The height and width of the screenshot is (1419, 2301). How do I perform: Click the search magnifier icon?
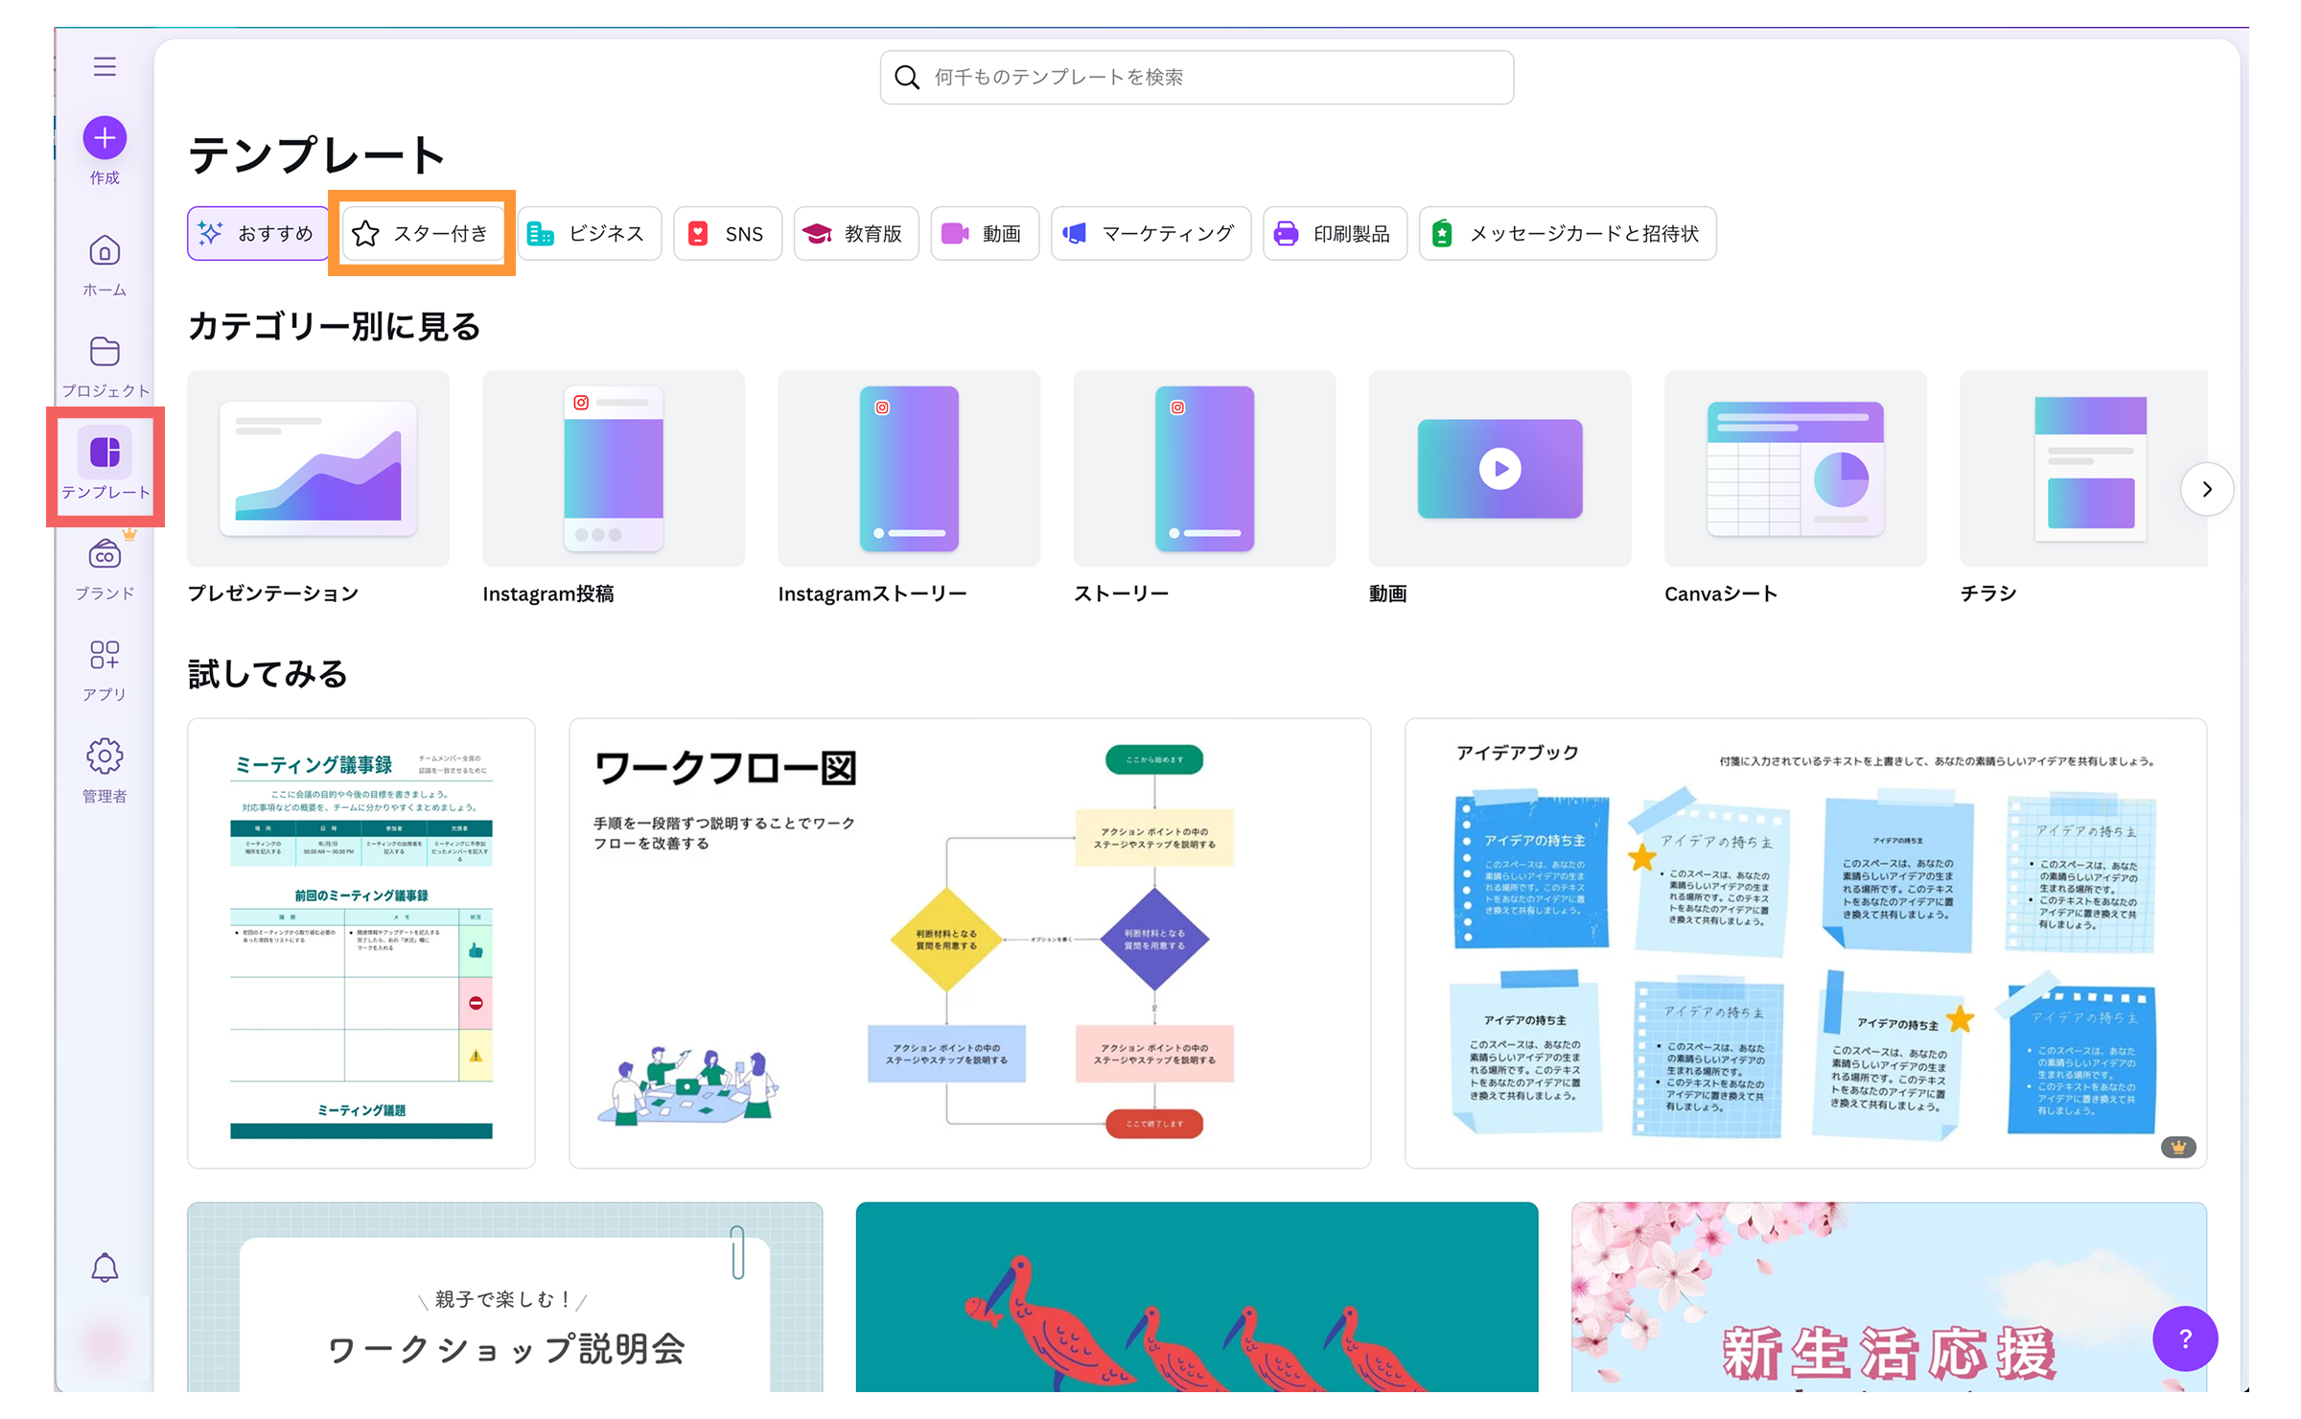[906, 77]
